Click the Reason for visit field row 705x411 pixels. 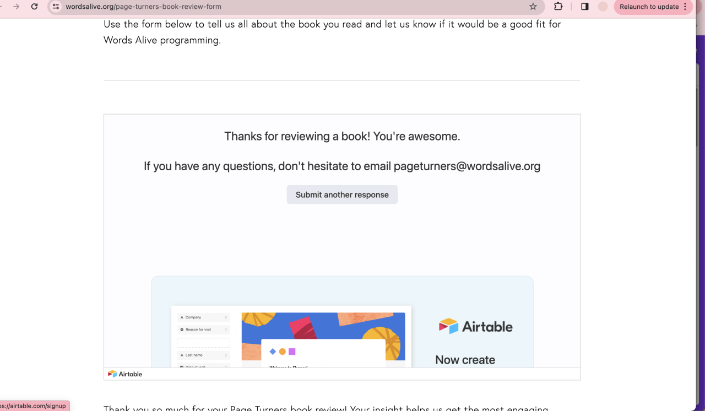point(203,329)
